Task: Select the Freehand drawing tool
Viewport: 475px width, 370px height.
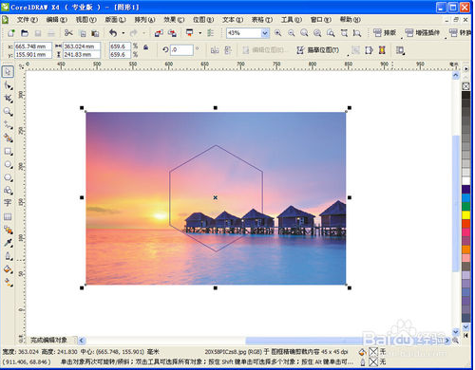Action: (8, 125)
